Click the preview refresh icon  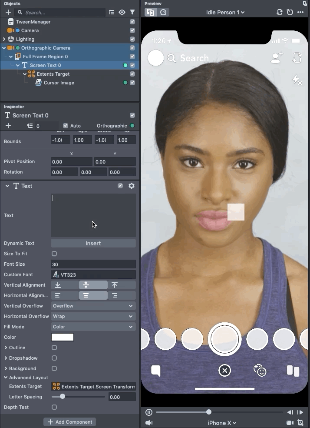(x=290, y=12)
